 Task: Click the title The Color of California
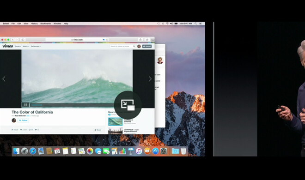pyautogui.click(x=32, y=112)
